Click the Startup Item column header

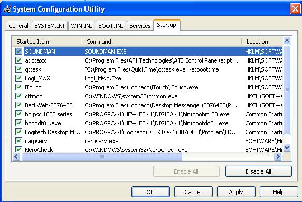click(47, 42)
